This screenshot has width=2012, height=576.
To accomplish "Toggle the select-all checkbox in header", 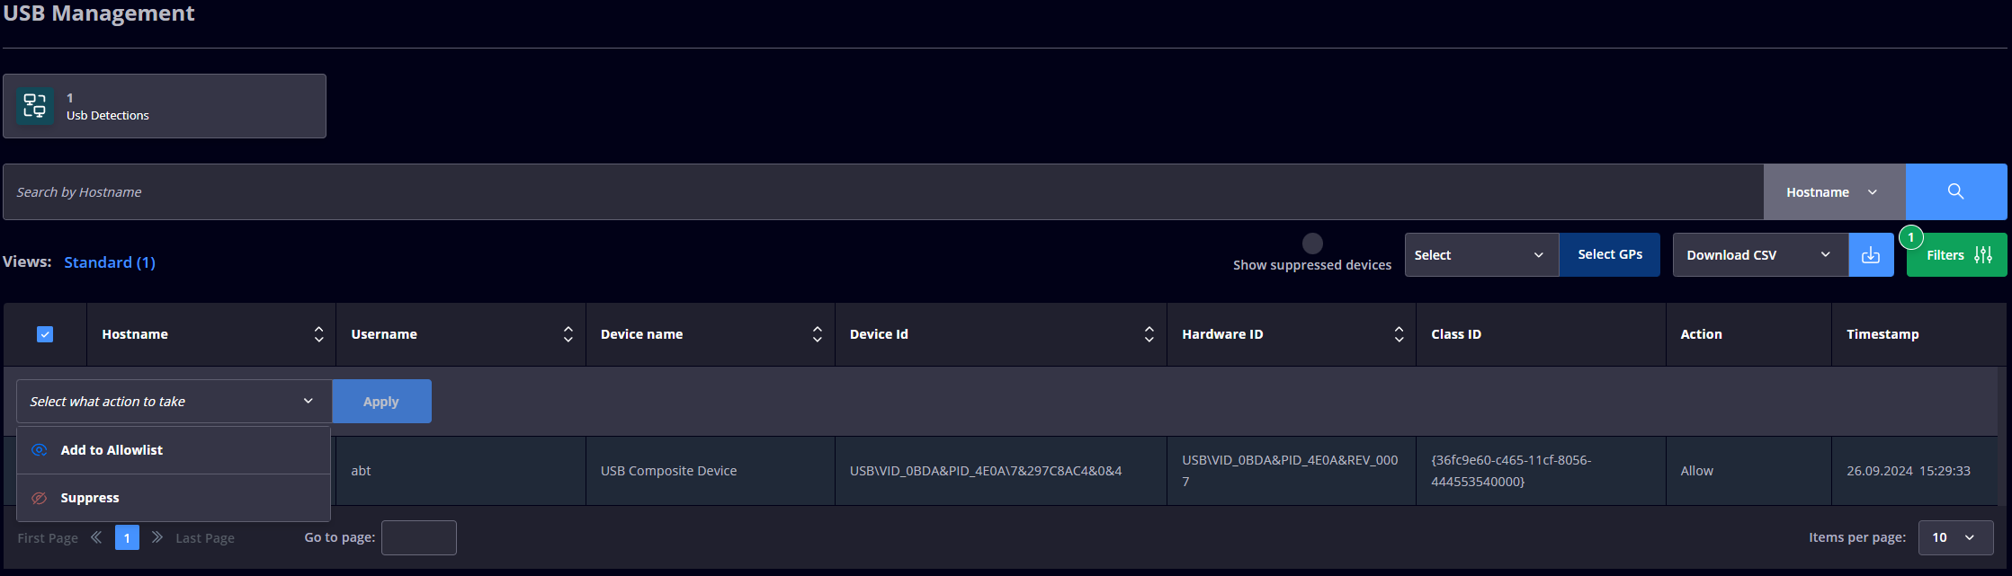I will point(45,334).
